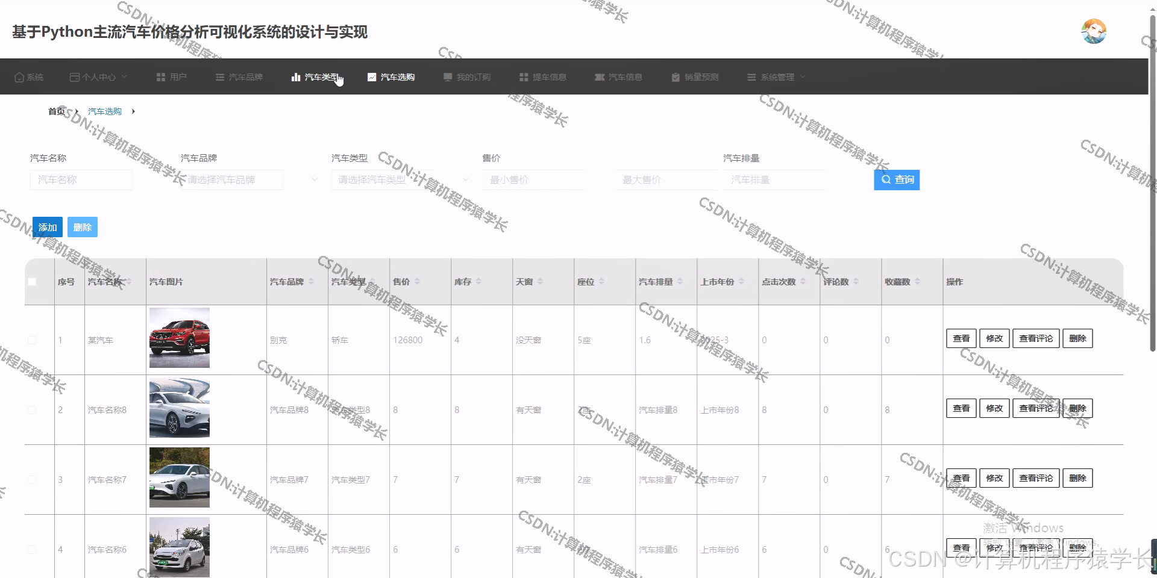The height and width of the screenshot is (578, 1157).
Task: Check the row checkbox for 某汽车
Action: [32, 340]
